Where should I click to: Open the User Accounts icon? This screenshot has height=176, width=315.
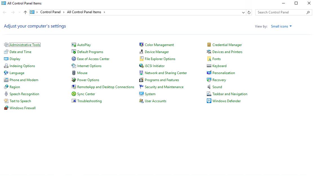[141, 101]
